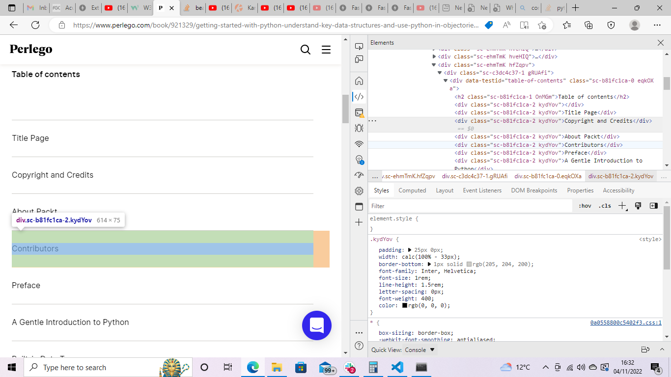The height and width of the screenshot is (377, 671).
Task: Select breadcrumb div.sc-b81fc1ca-2.kydYov
Action: pos(621,176)
